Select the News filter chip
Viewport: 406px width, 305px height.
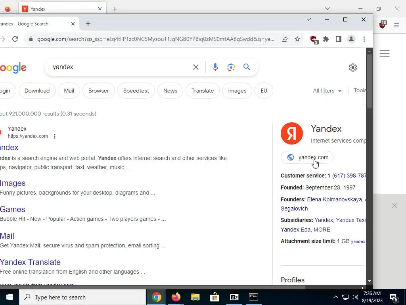(x=170, y=91)
